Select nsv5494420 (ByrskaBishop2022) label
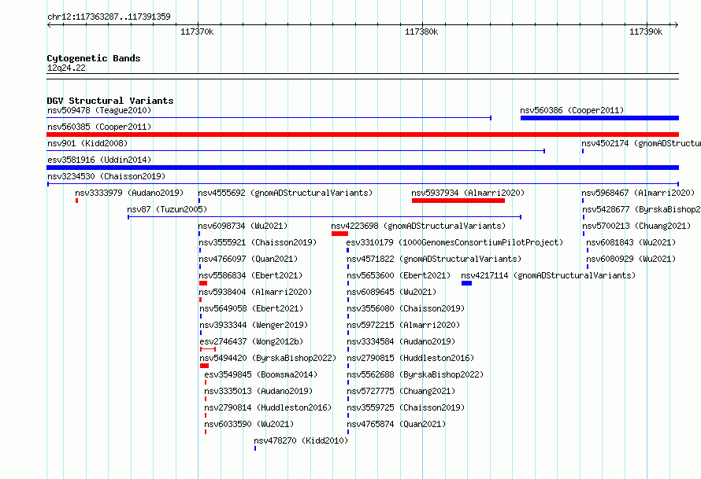The image size is (701, 479). pyautogui.click(x=268, y=358)
